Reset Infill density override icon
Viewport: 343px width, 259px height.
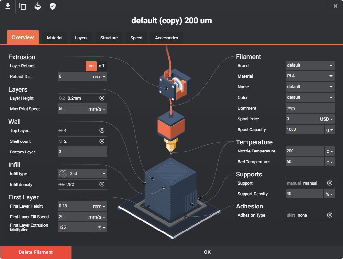(102, 184)
